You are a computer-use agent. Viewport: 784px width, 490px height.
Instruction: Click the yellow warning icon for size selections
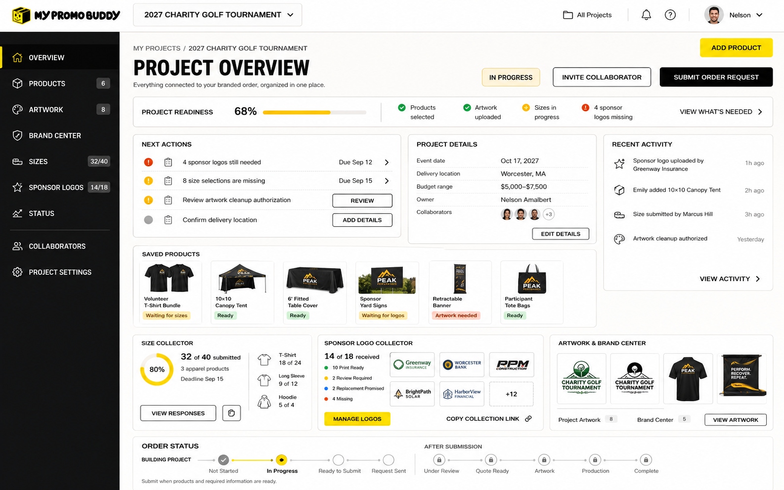coord(148,181)
